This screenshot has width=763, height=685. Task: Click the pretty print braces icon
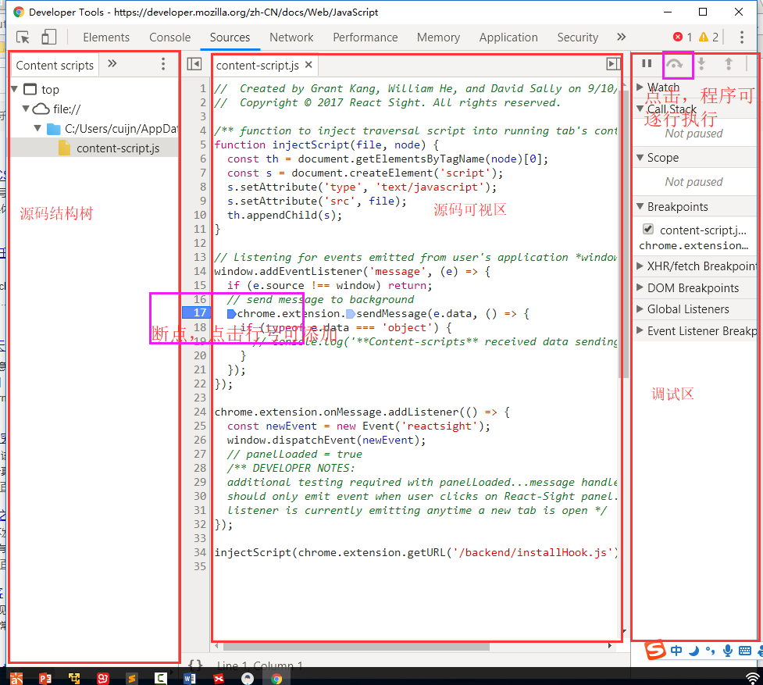pyautogui.click(x=195, y=665)
